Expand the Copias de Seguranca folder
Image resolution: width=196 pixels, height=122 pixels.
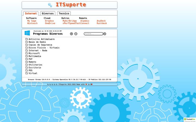pos(40,45)
